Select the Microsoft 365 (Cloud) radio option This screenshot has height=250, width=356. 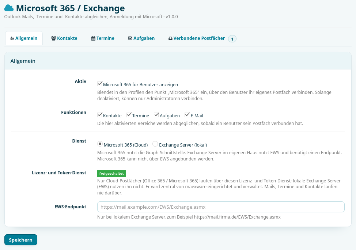click(100, 144)
